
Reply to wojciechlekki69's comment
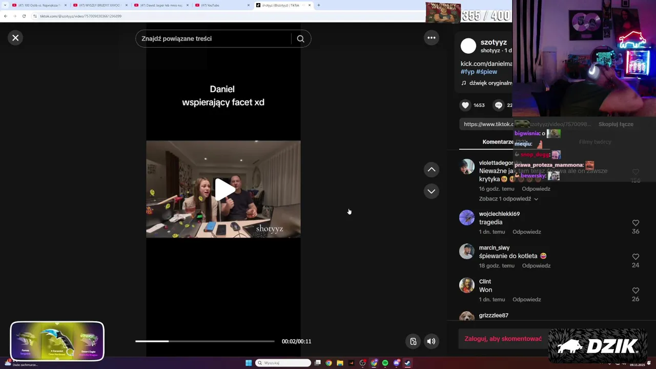pos(527,232)
